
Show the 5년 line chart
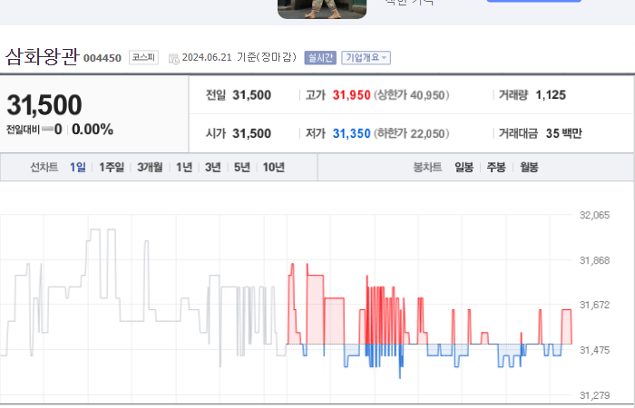(x=242, y=167)
